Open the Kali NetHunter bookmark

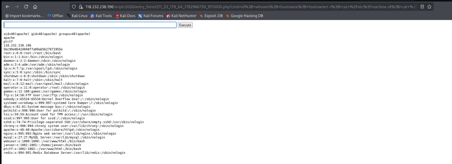(181, 16)
